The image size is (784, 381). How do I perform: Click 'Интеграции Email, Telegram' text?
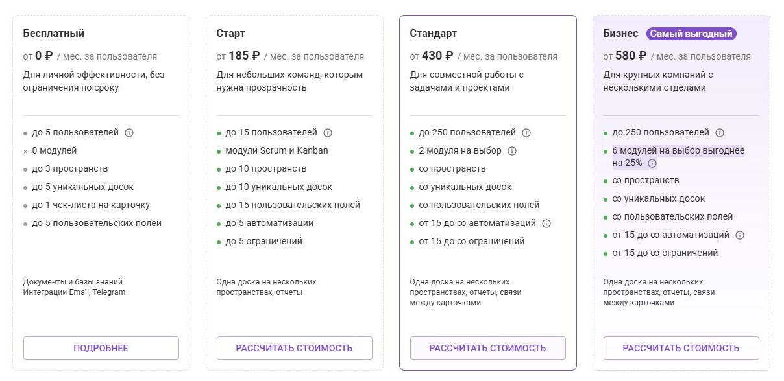(x=74, y=292)
